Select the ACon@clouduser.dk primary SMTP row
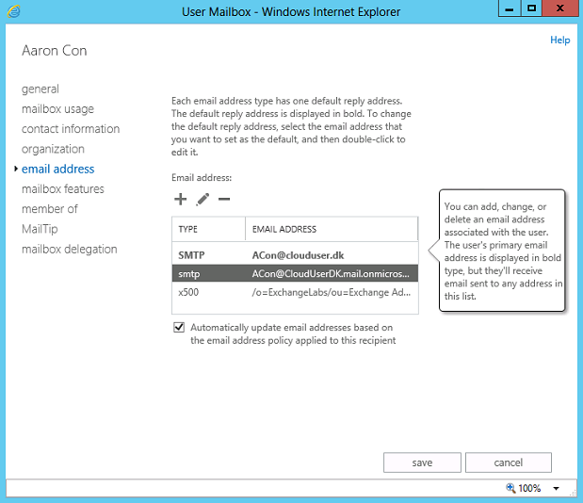583x503 pixels. click(295, 255)
